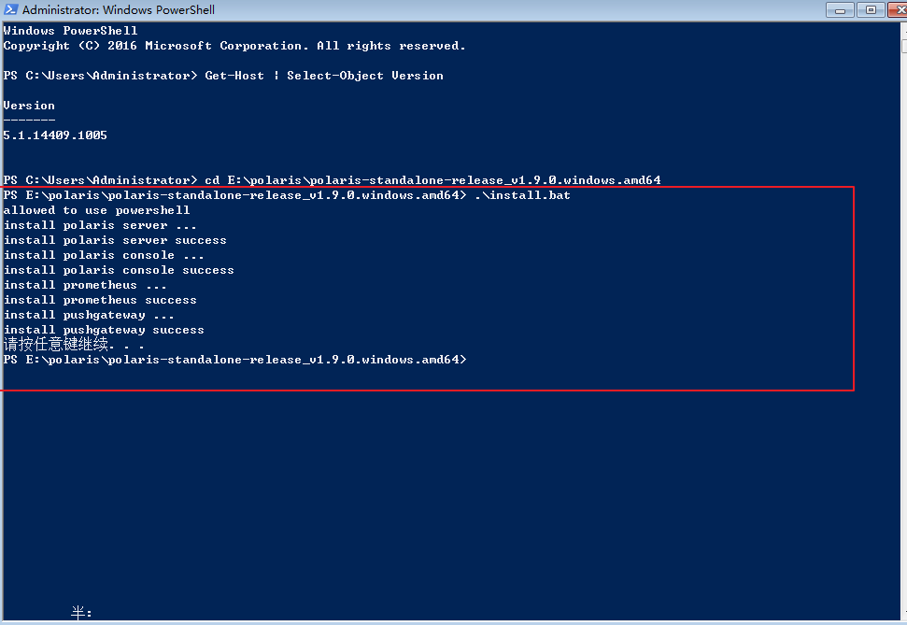
Task: Click the IME half-width indicator at bottom
Action: point(81,613)
